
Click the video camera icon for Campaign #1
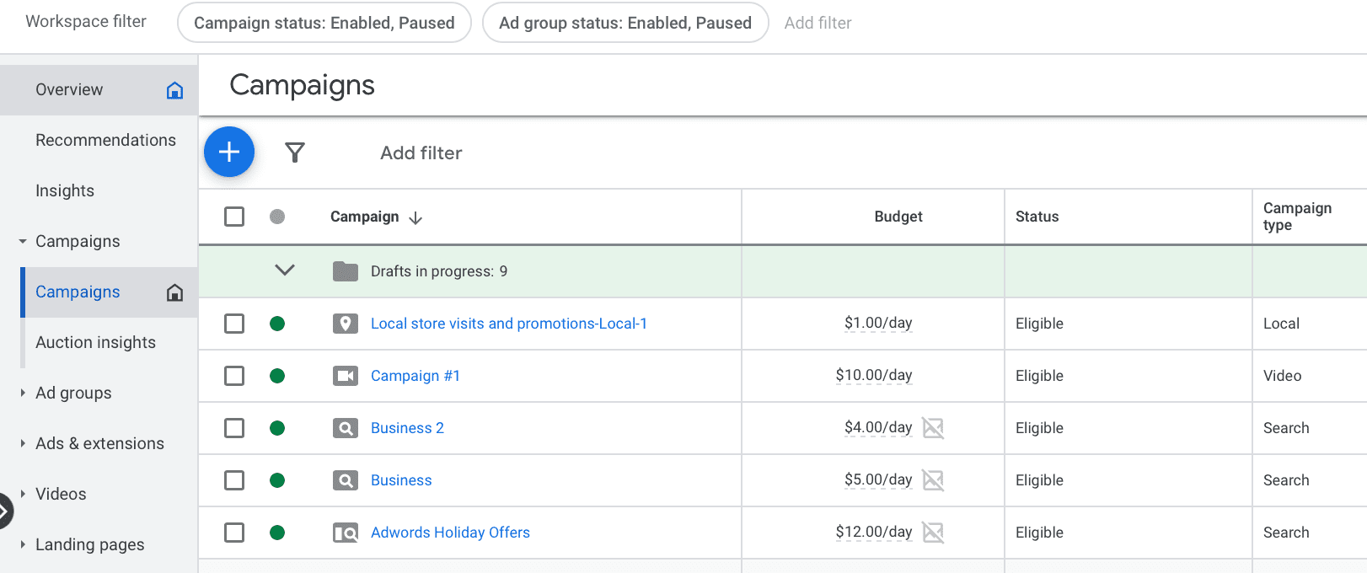(345, 376)
